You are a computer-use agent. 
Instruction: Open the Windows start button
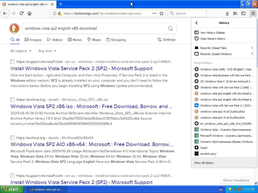coord(12,189)
